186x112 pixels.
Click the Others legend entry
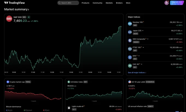point(46,110)
